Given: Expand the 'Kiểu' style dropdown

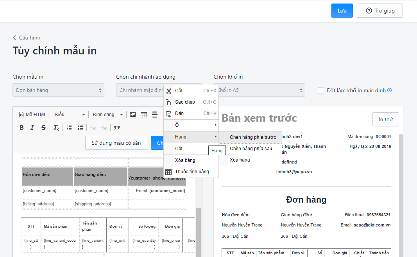Looking at the screenshot, I should (x=70, y=115).
